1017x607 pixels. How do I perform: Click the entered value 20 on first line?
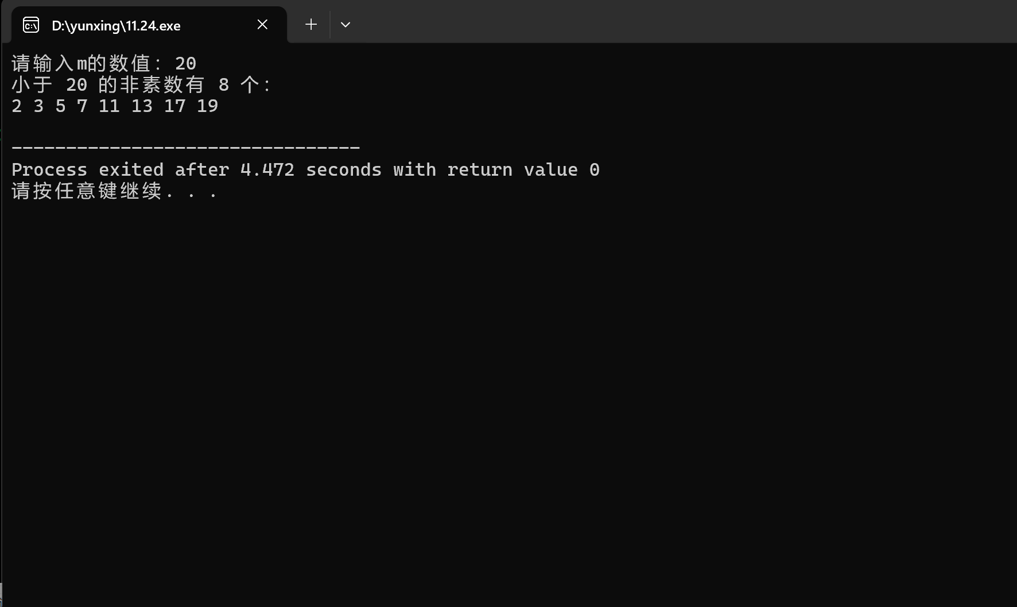pyautogui.click(x=185, y=63)
